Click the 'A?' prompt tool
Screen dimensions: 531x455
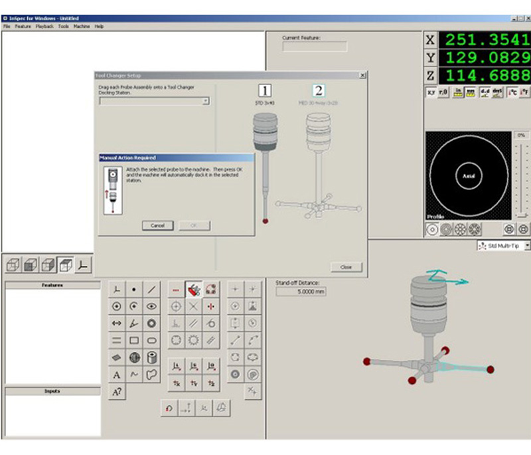[x=117, y=392]
